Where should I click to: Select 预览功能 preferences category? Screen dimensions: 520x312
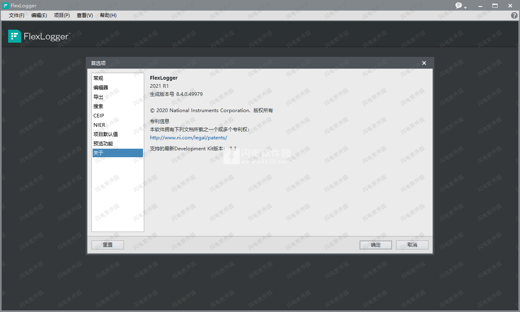point(117,143)
